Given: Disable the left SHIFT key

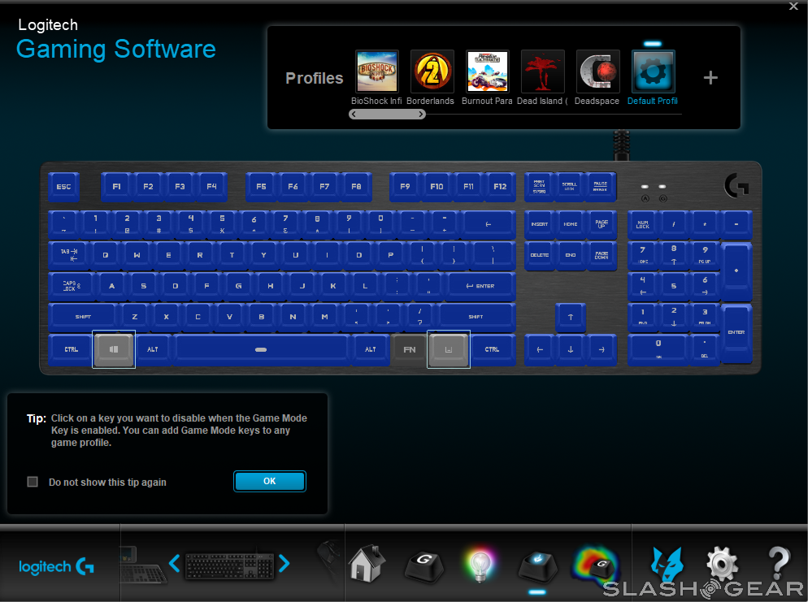Looking at the screenshot, I should pyautogui.click(x=83, y=317).
